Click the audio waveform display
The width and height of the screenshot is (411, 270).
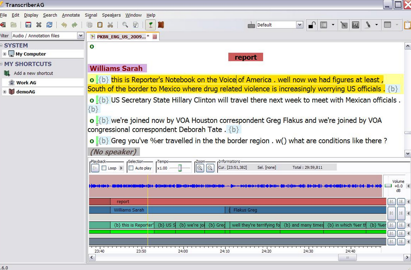pyautogui.click(x=235, y=186)
